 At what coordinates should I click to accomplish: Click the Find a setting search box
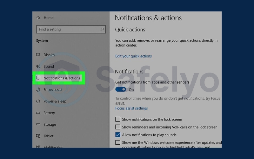(71, 29)
